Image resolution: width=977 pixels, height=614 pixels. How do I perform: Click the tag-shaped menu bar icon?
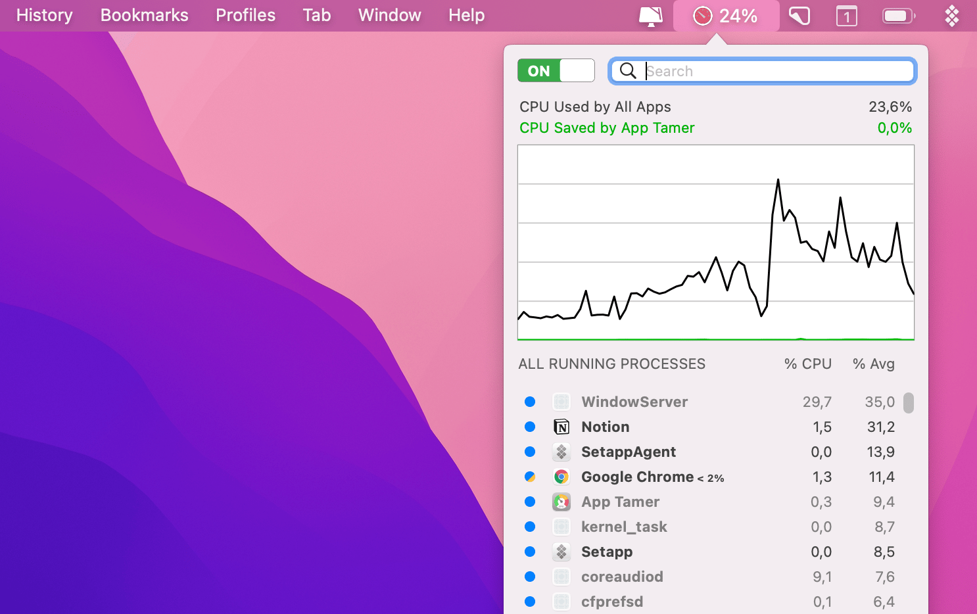(799, 16)
